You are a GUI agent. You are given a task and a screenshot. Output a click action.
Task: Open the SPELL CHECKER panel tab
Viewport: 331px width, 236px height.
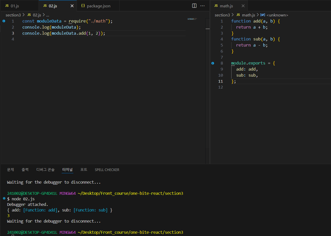click(x=107, y=170)
